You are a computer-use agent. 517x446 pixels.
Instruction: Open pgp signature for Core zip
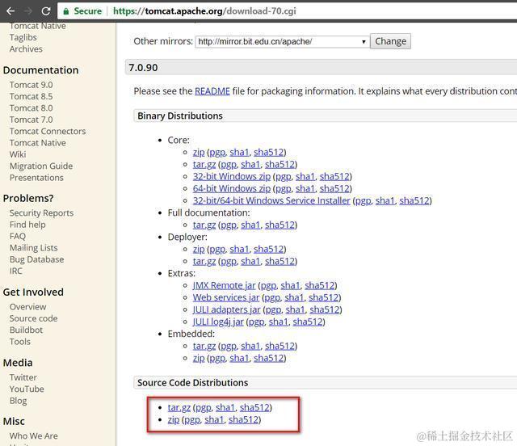[x=217, y=153]
